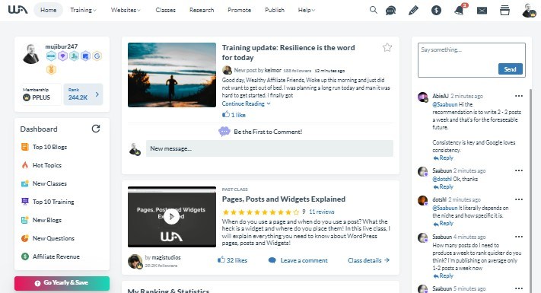Viewport: 541px width, 293px height.
Task: Open the notifications bell icon
Action: pyautogui.click(x=460, y=10)
